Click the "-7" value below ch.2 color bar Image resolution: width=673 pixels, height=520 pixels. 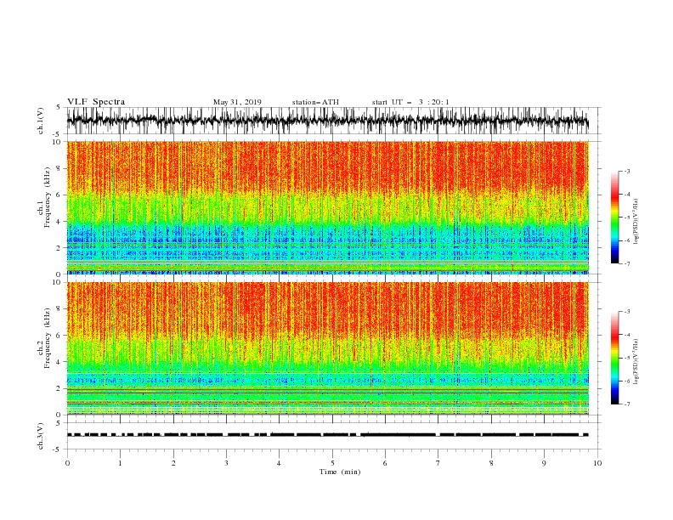click(x=627, y=404)
